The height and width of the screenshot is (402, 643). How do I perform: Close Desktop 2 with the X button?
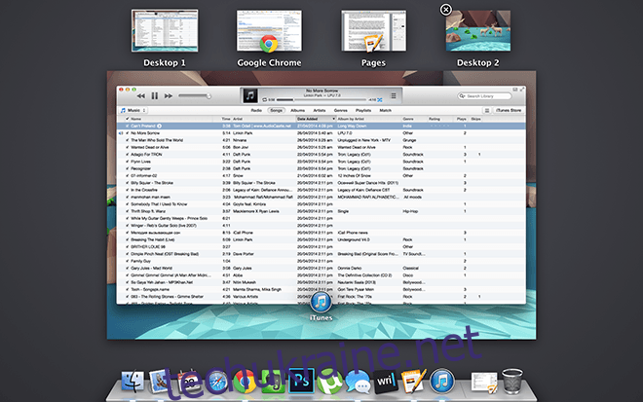point(446,10)
